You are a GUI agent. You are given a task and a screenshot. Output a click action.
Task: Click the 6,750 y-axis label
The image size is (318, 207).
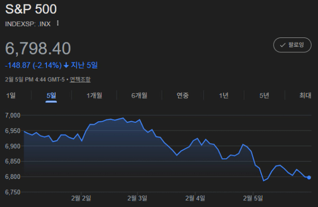click(x=13, y=192)
